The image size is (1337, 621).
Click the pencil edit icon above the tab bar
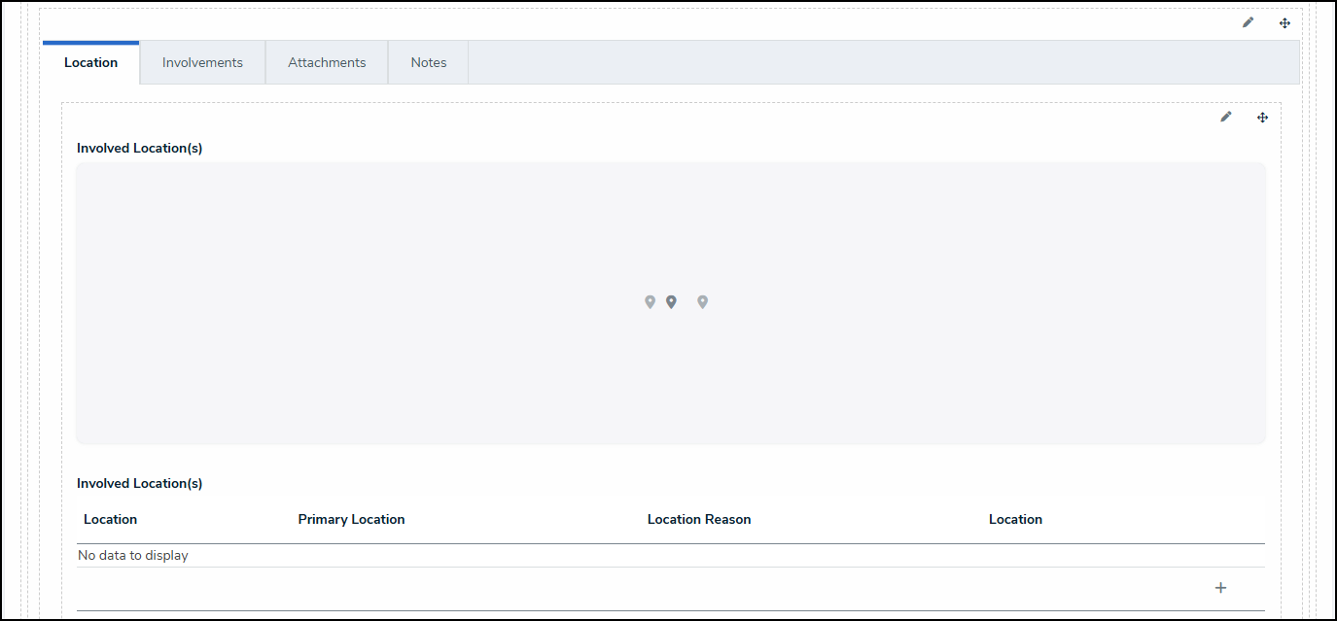pyautogui.click(x=1248, y=22)
